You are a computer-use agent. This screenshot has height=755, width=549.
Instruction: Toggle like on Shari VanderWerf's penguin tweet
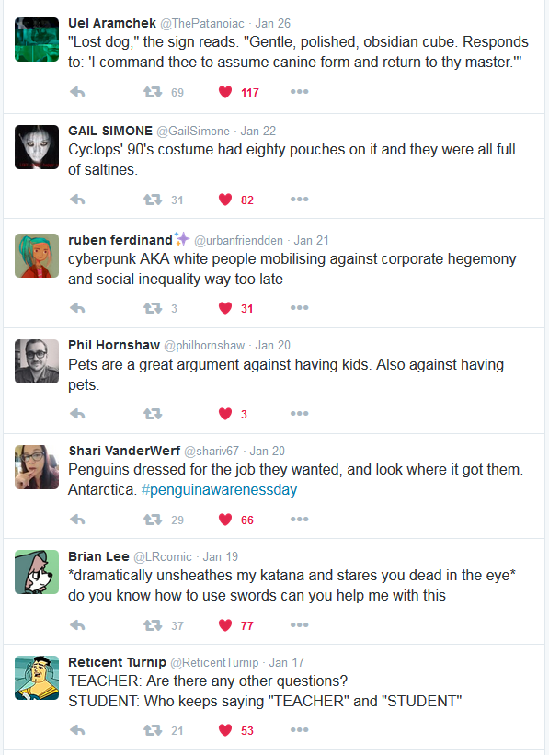(225, 519)
